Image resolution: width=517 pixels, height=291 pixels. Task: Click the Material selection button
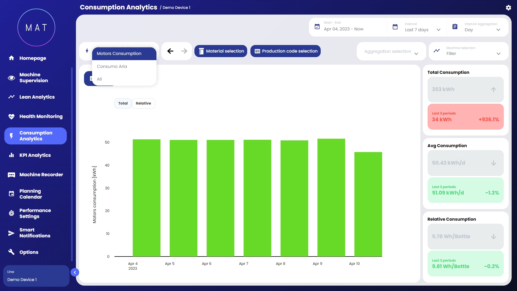221,51
